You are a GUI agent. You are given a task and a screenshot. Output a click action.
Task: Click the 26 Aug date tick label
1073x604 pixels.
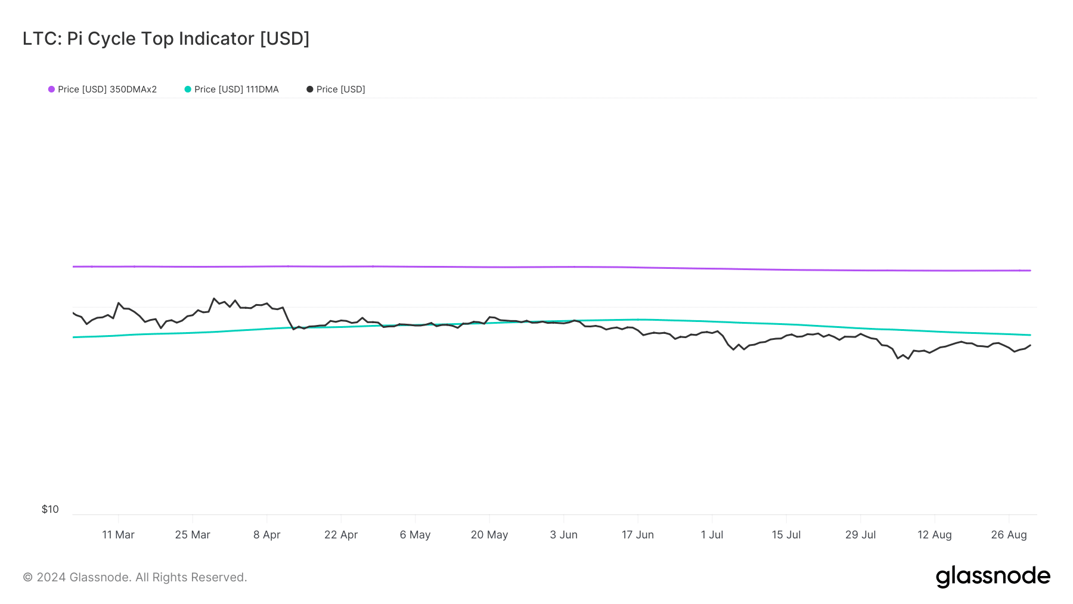point(1009,535)
